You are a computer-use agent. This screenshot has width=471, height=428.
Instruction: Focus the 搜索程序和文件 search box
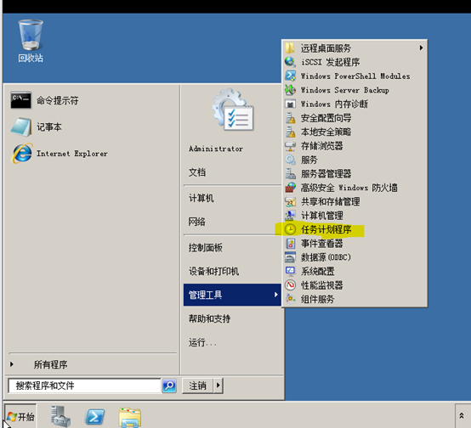[x=85, y=386]
